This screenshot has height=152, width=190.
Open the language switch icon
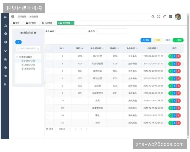[170, 16]
